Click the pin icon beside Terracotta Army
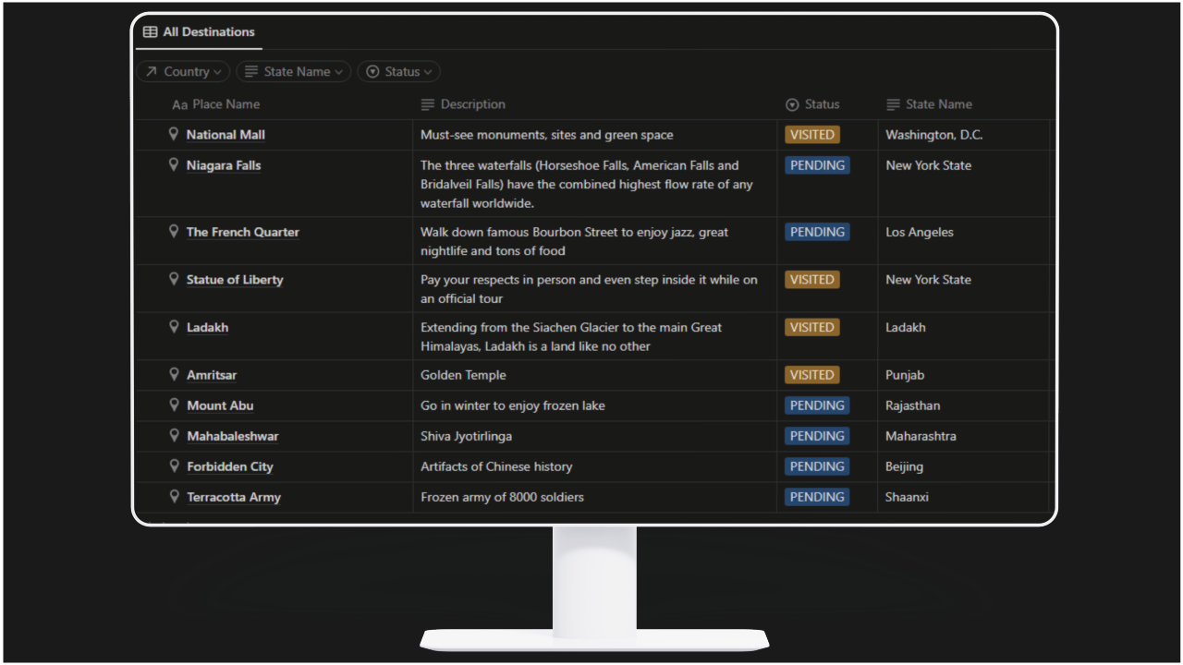The width and height of the screenshot is (1183, 665). 173,496
